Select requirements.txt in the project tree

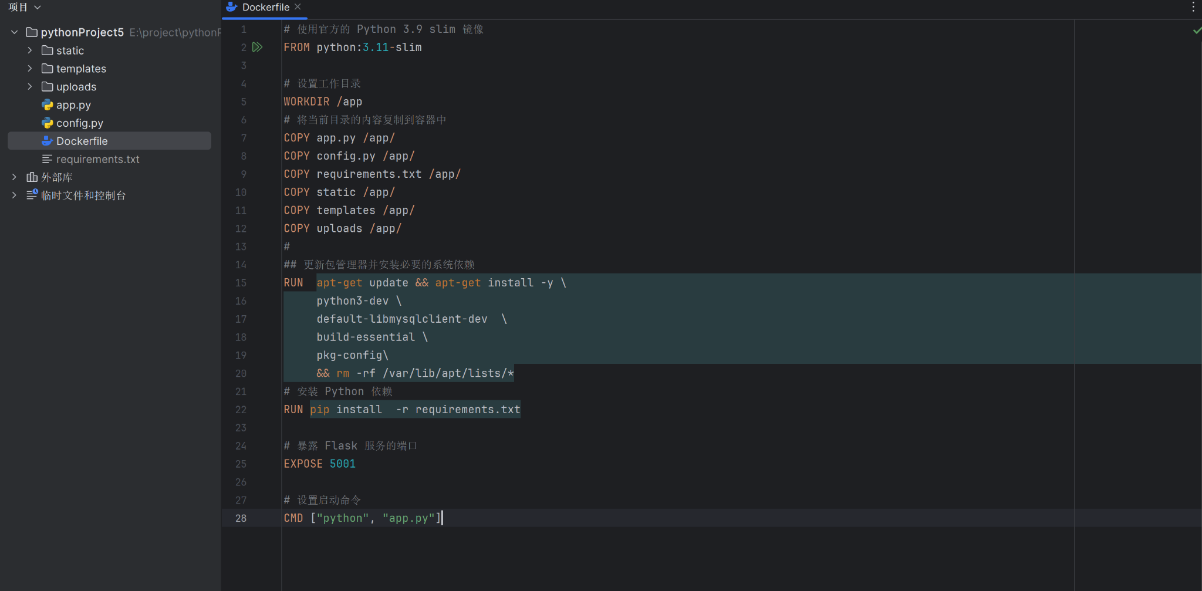97,159
